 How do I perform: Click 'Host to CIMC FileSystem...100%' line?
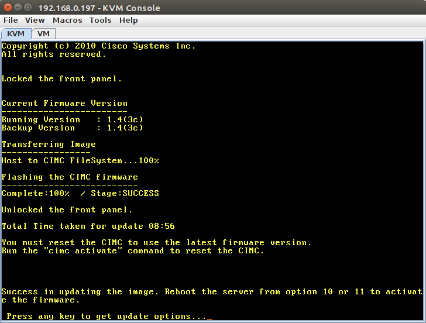80,160
